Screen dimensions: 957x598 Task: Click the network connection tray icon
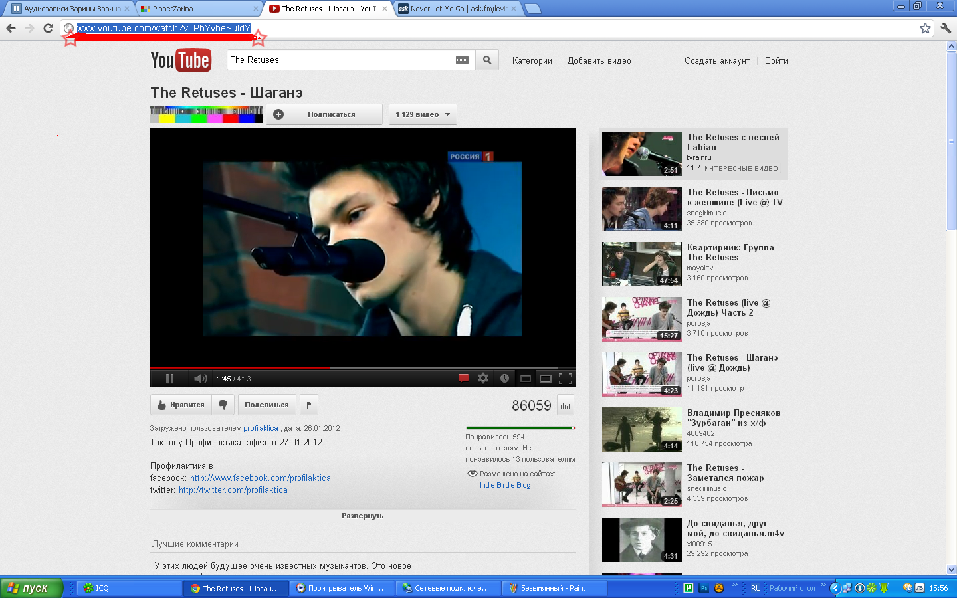(846, 588)
